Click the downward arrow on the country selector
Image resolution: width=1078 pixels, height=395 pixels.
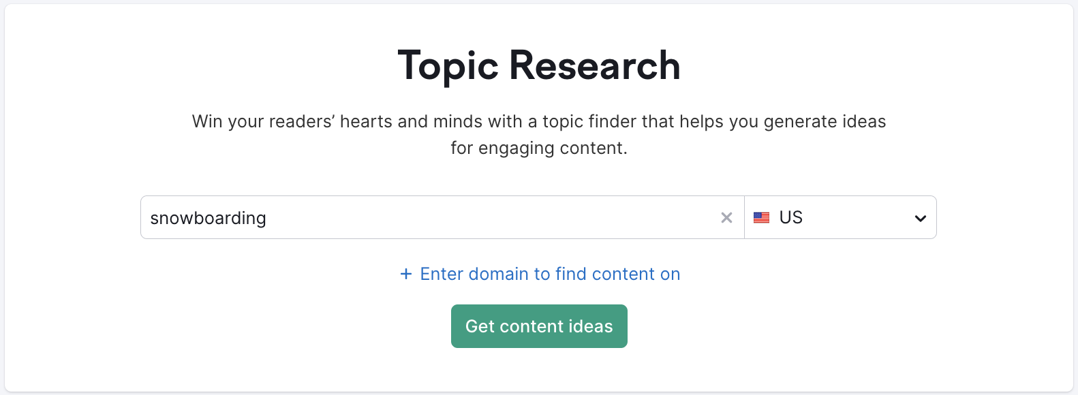point(919,217)
